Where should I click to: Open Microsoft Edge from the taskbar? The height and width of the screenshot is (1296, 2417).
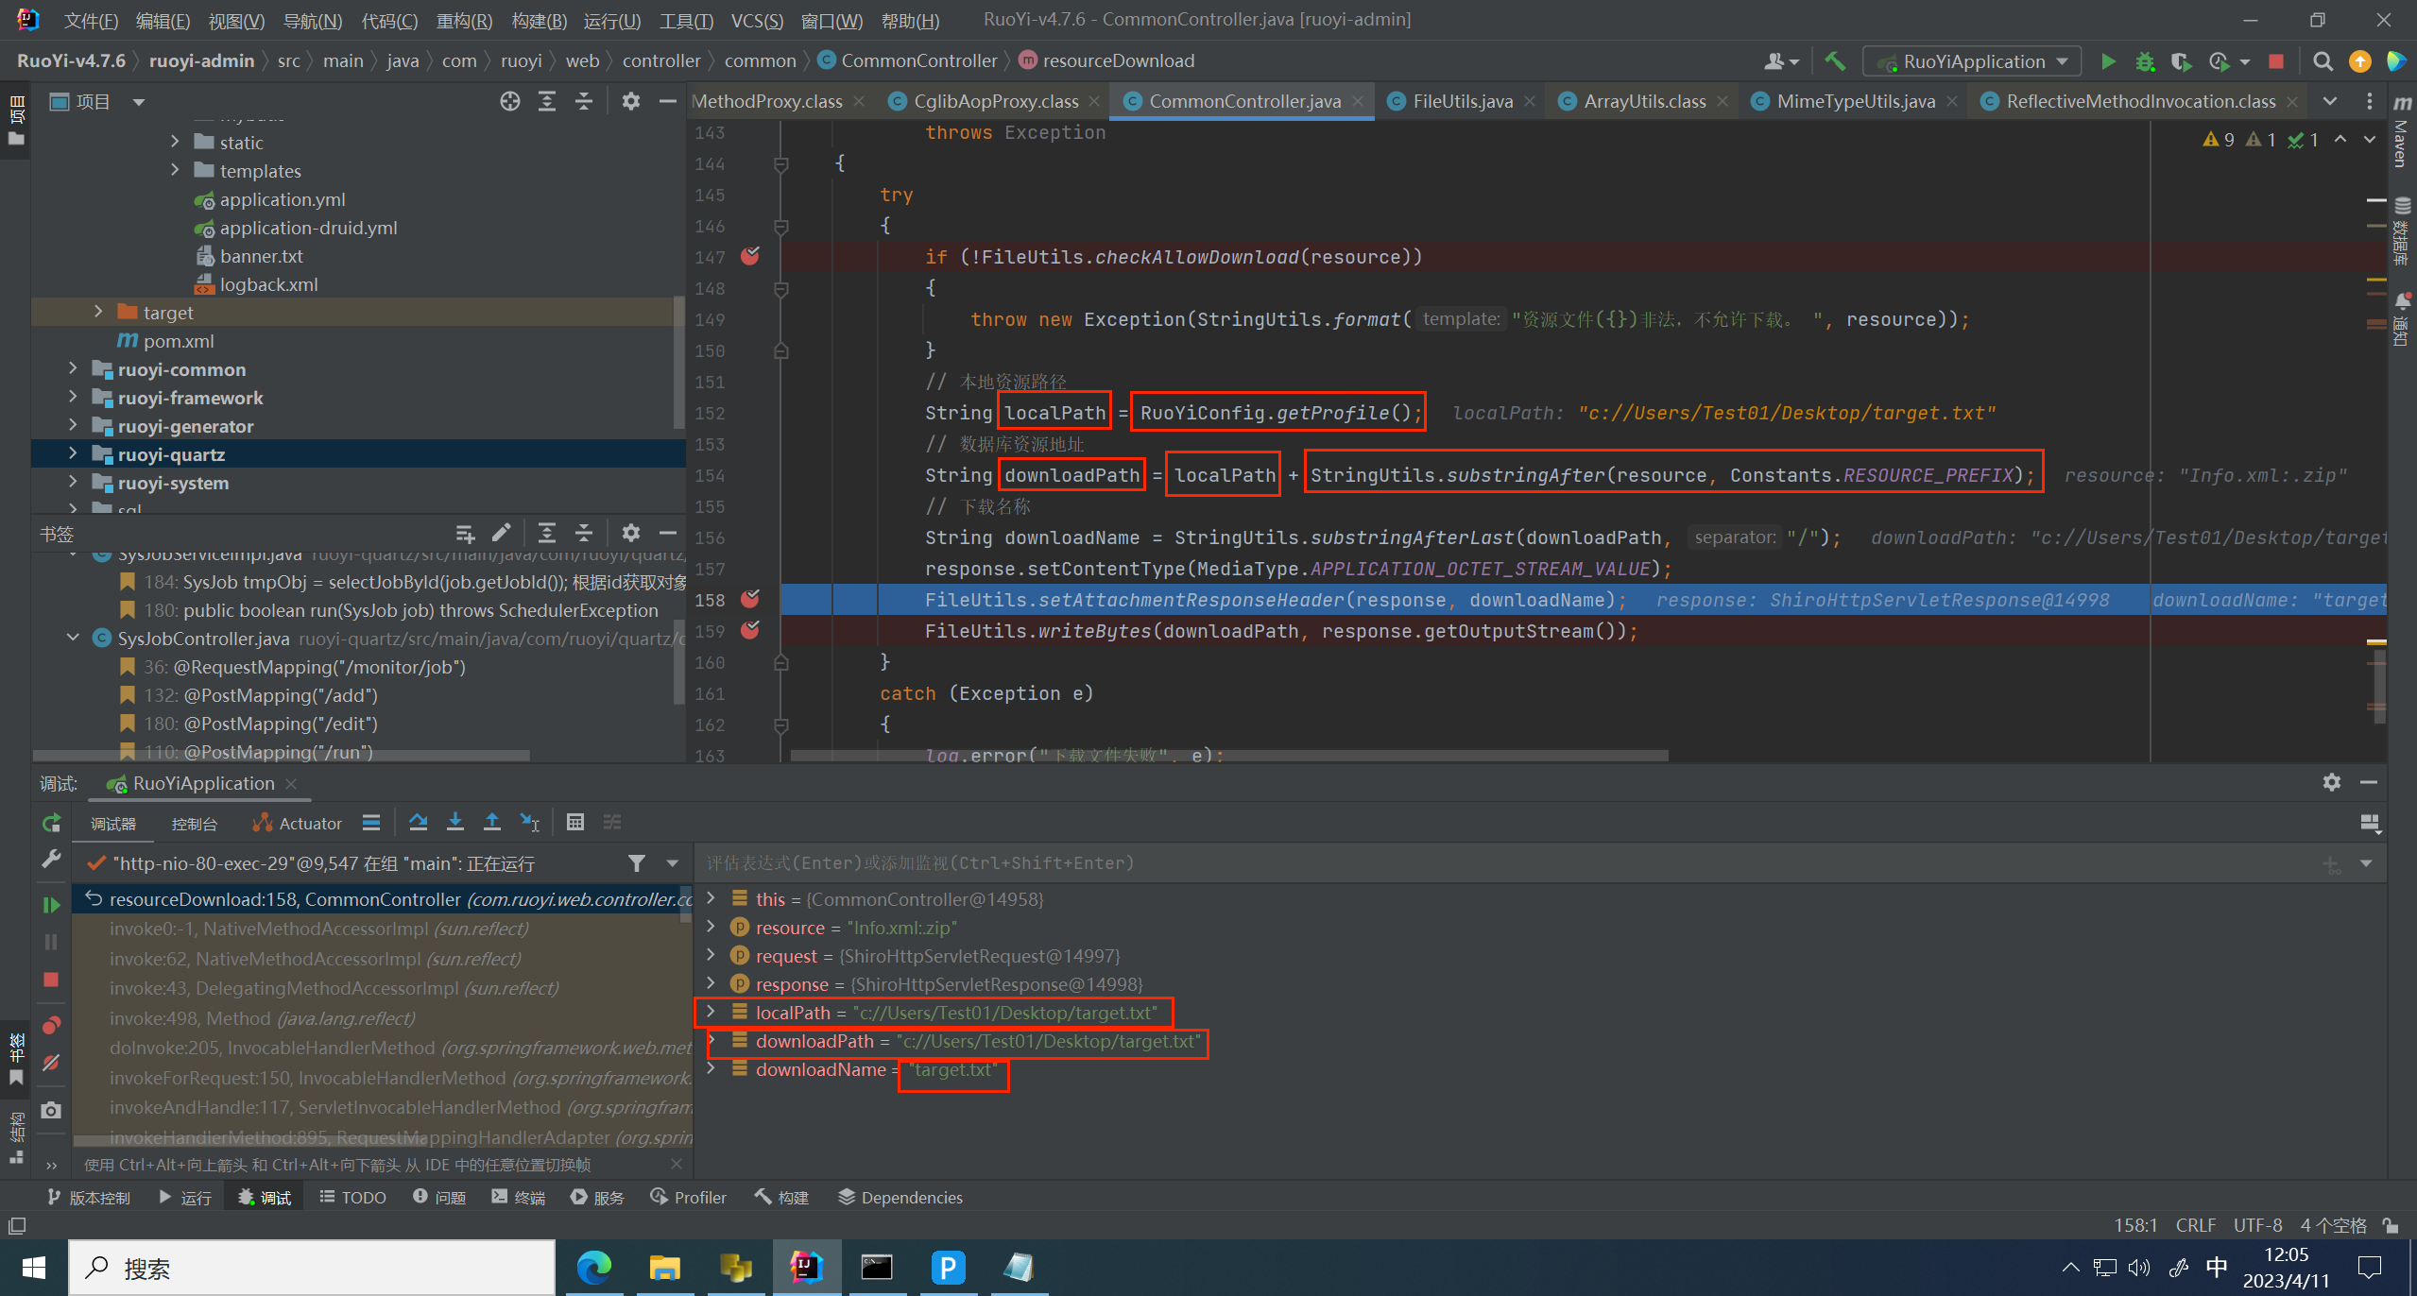pos(593,1268)
